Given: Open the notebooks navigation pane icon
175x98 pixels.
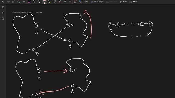Looking at the screenshot, I should [x=3, y=7].
